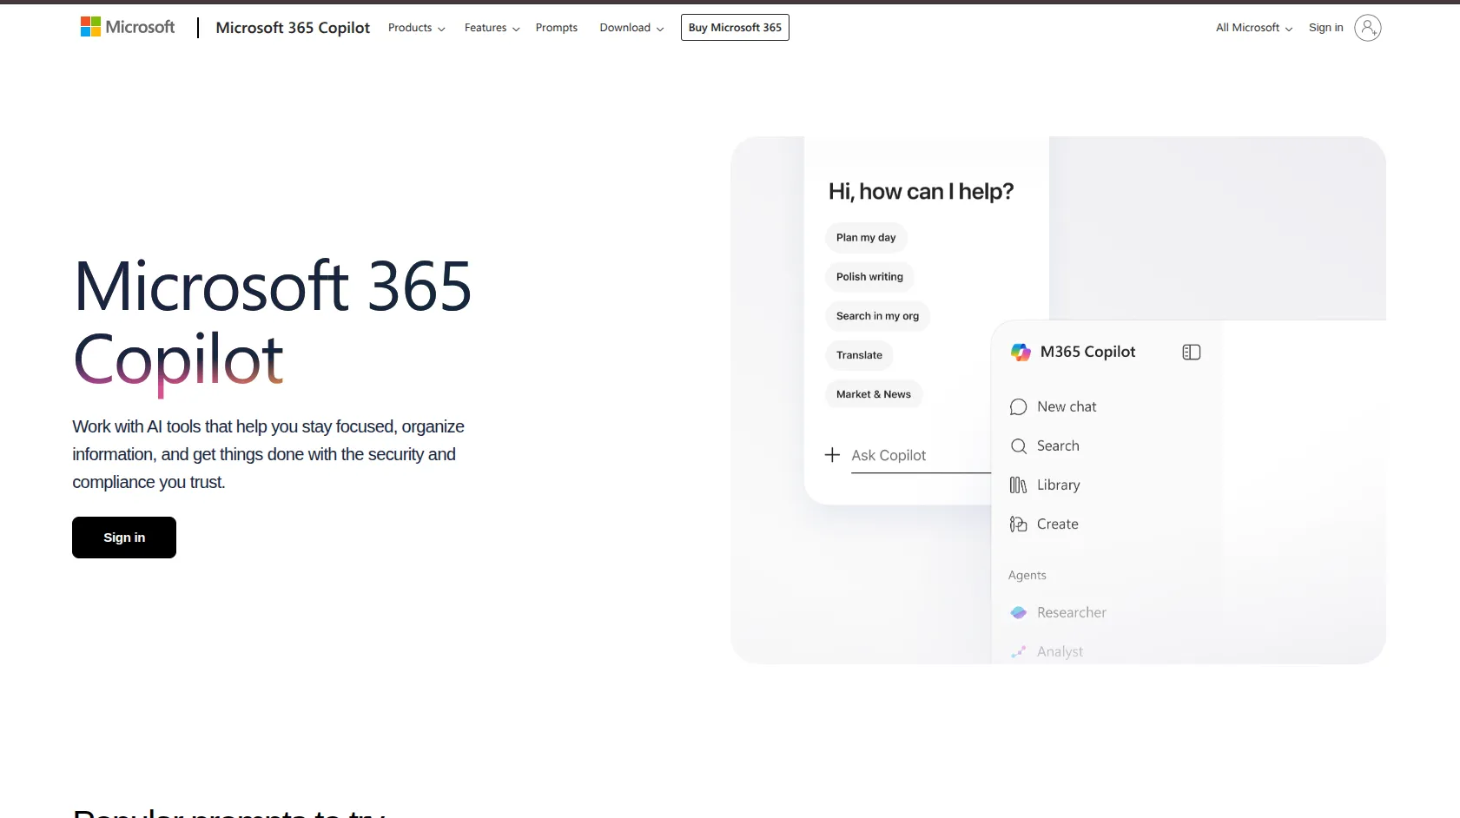
Task: Click the plus icon beside Ask Copilot
Action: [x=832, y=455]
